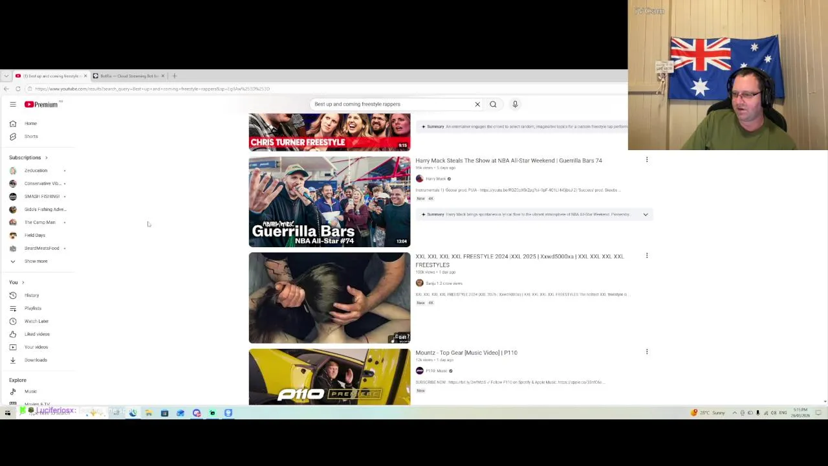Open options menu for XXL Freestyle video
Screen dimensions: 828x466
click(646, 256)
